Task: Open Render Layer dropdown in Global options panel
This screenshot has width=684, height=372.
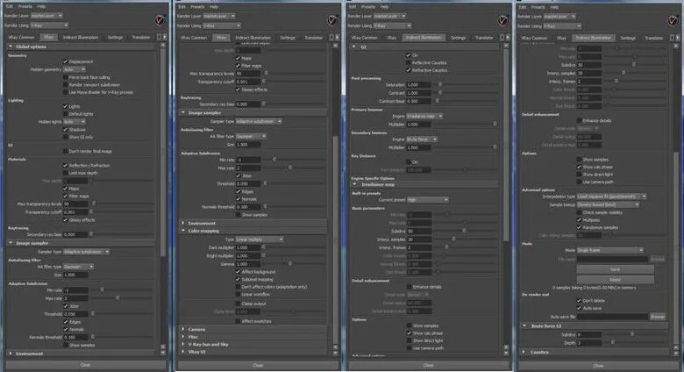Action: [x=46, y=16]
